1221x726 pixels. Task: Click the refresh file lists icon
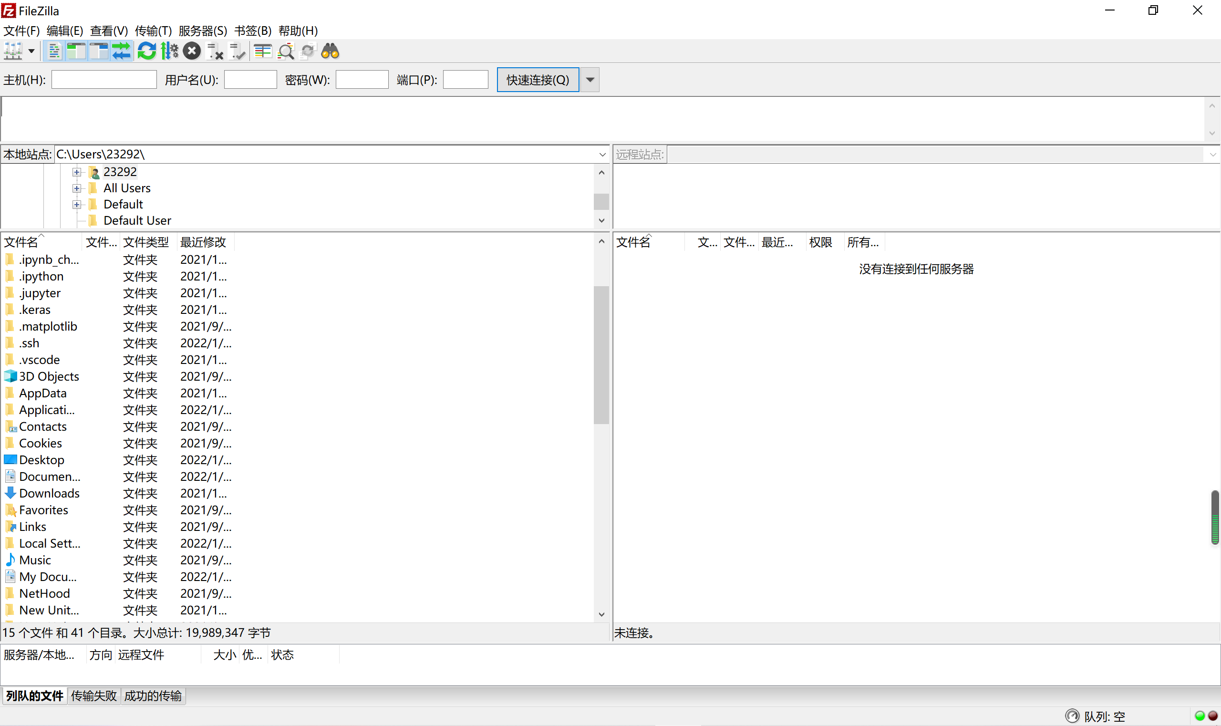pos(146,51)
